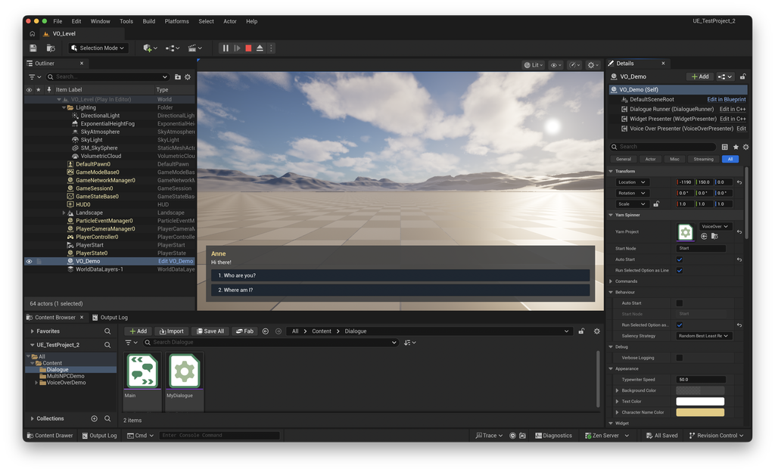This screenshot has width=775, height=472.
Task: Open the Add Actor (cube) toolbar menu
Action: [148, 48]
